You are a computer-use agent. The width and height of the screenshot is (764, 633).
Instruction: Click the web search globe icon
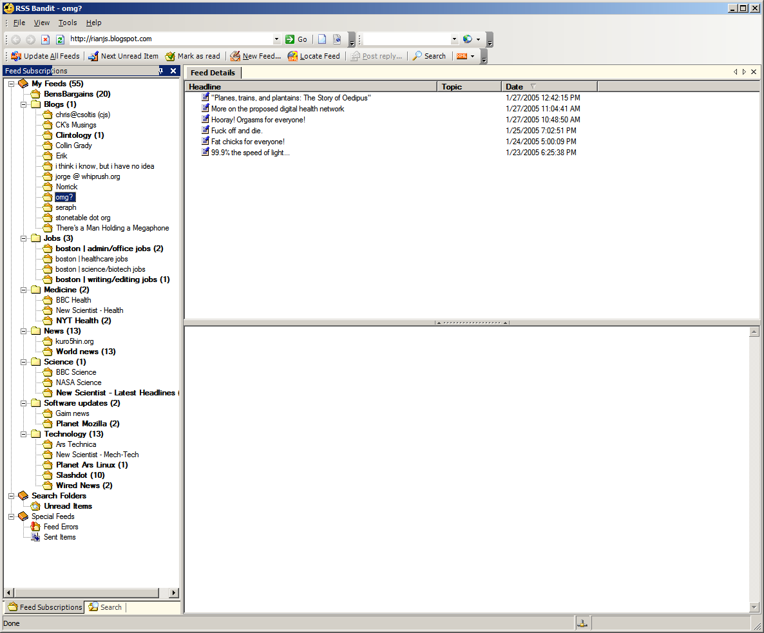tap(467, 39)
